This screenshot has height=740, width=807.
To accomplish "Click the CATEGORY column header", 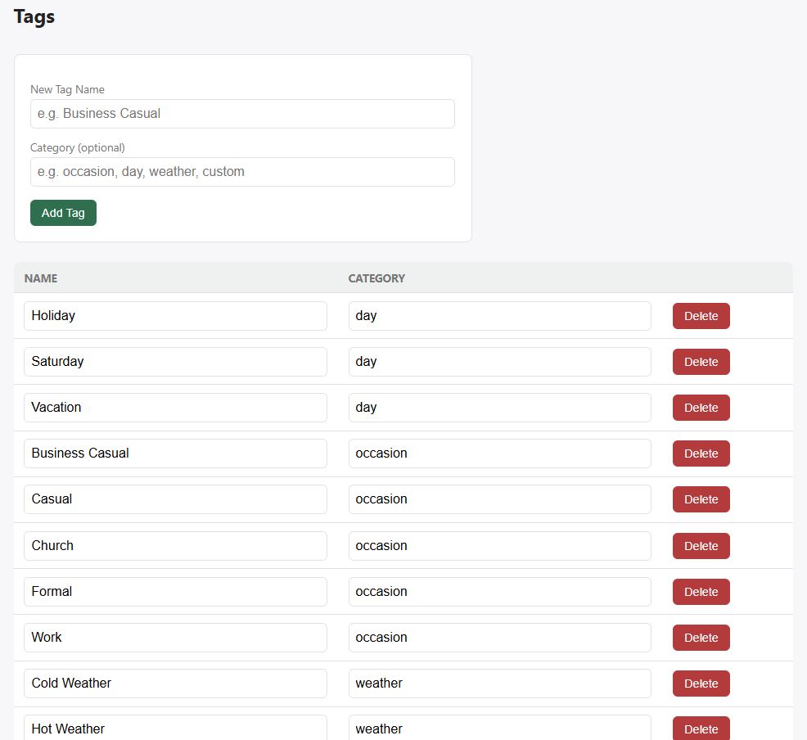I will [x=376, y=278].
